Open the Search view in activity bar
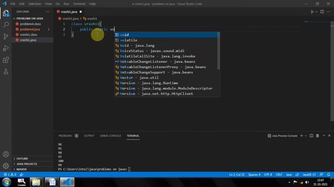 (x=6, y=24)
